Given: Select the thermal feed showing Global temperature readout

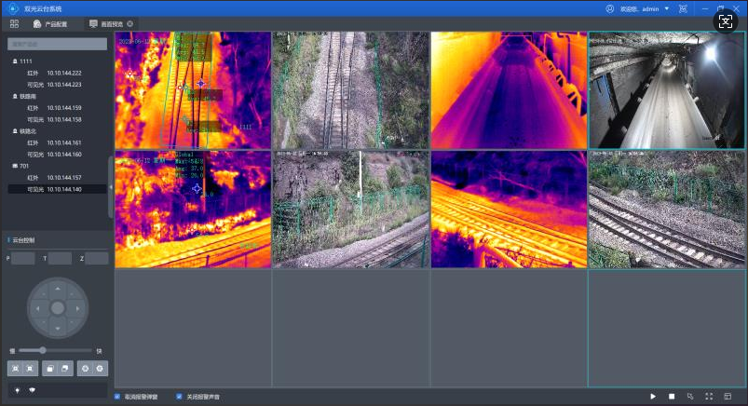Looking at the screenshot, I should 193,210.
